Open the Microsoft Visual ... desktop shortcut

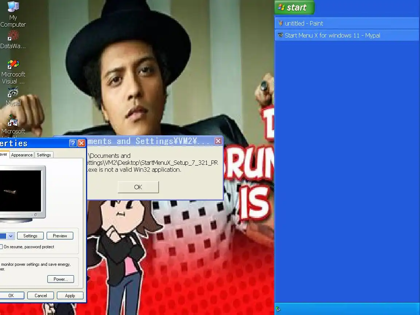[13, 72]
